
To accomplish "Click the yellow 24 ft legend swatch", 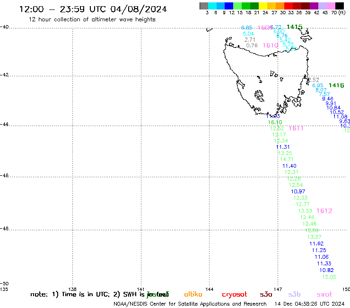I will click(263, 6).
